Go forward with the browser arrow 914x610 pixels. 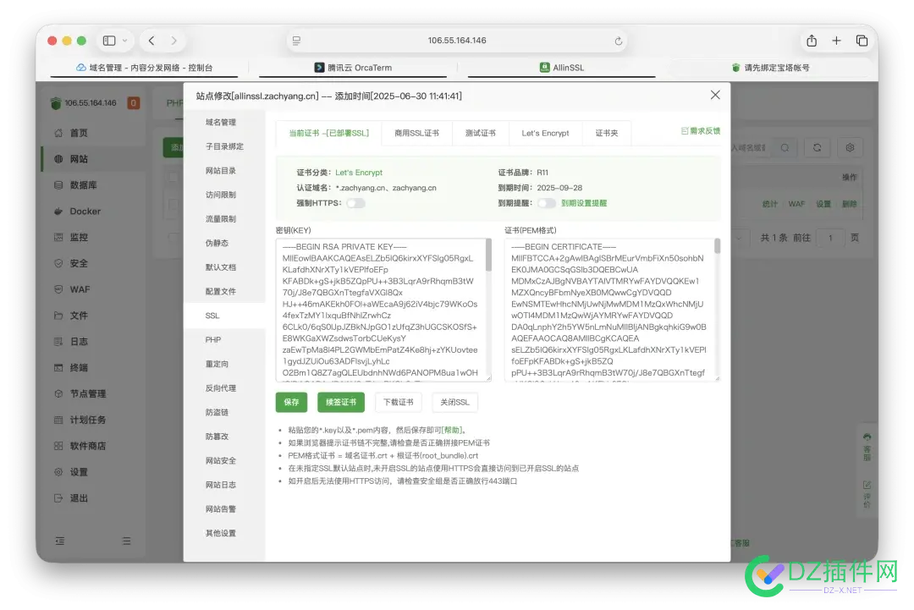point(173,41)
